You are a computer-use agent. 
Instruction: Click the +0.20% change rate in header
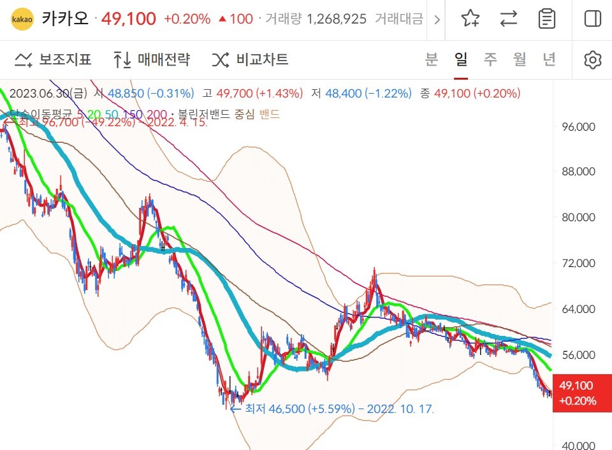click(187, 18)
